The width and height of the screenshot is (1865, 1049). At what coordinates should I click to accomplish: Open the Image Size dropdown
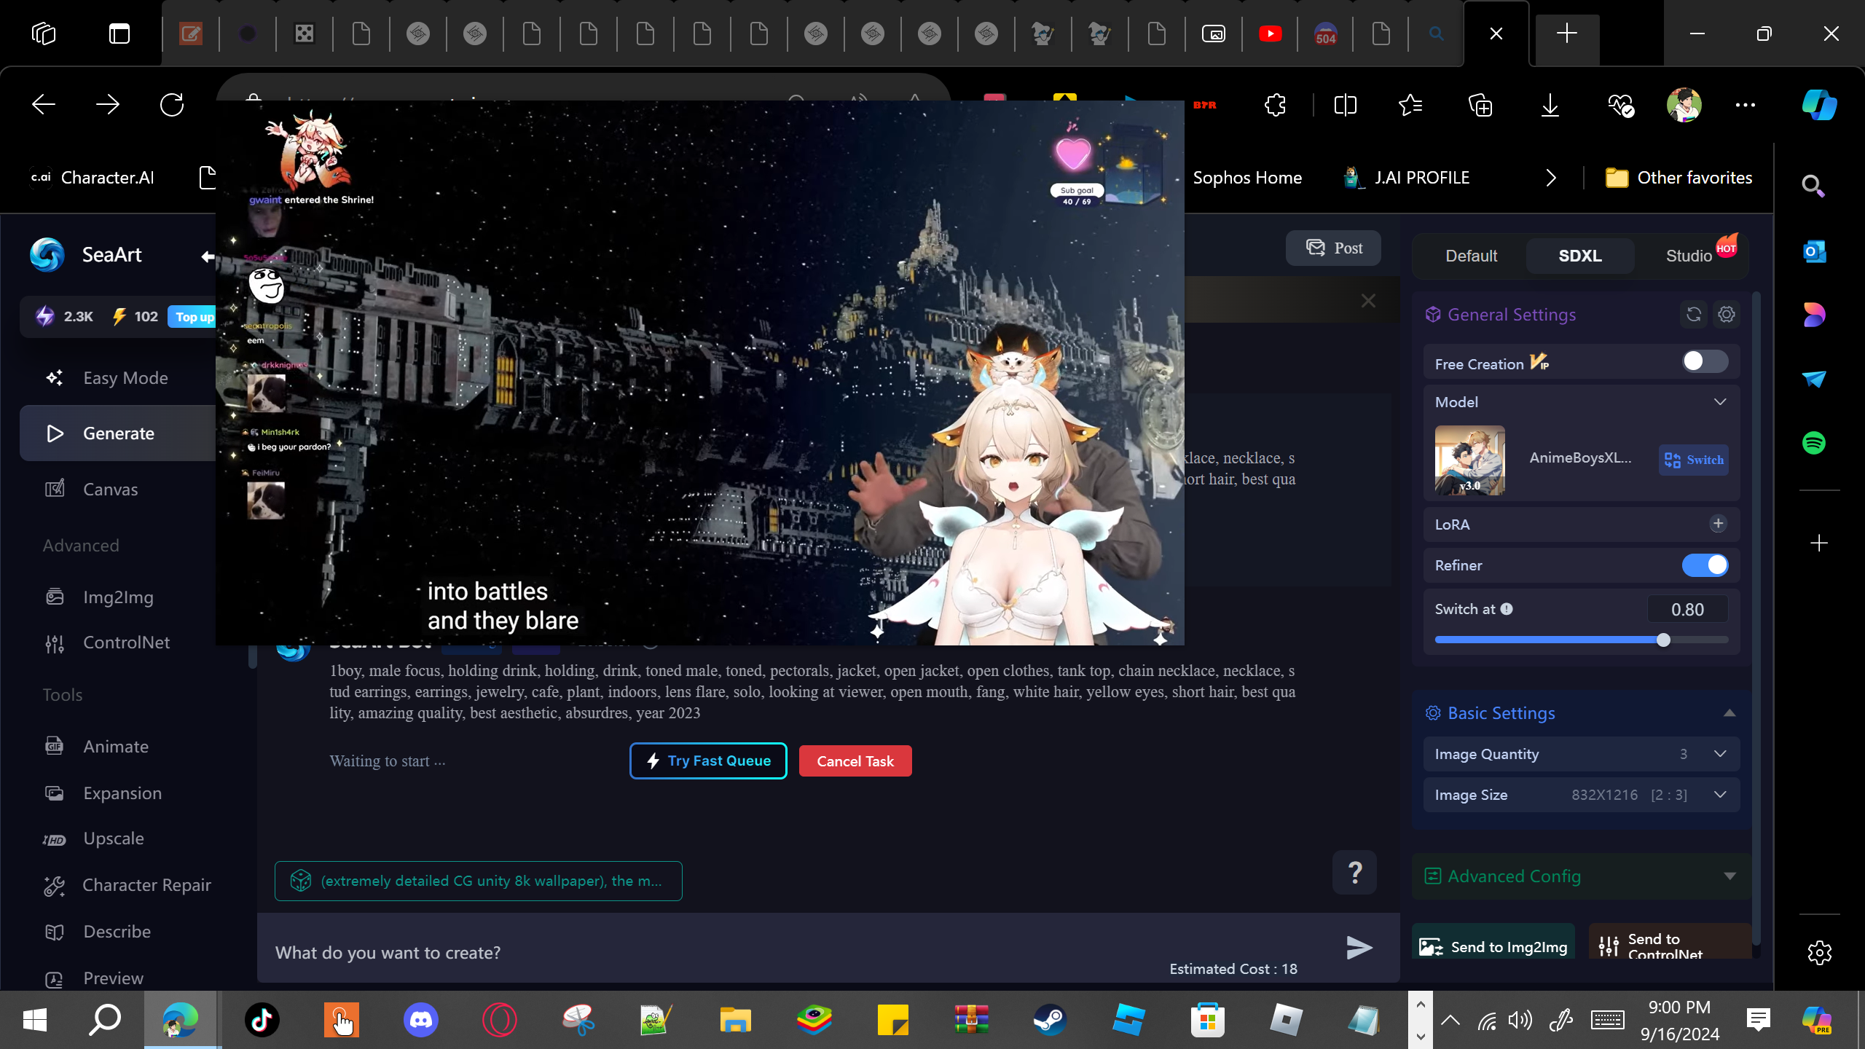pyautogui.click(x=1719, y=795)
